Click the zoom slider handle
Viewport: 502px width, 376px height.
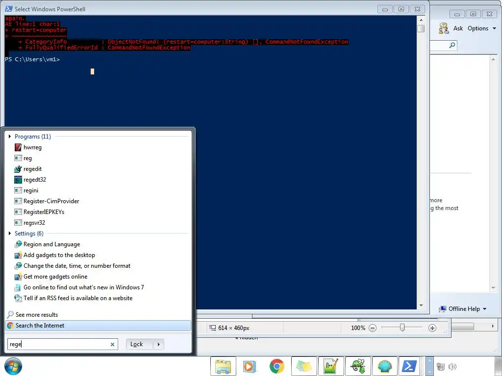402,328
